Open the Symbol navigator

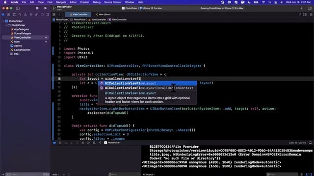pyautogui.click(x=14, y=15)
